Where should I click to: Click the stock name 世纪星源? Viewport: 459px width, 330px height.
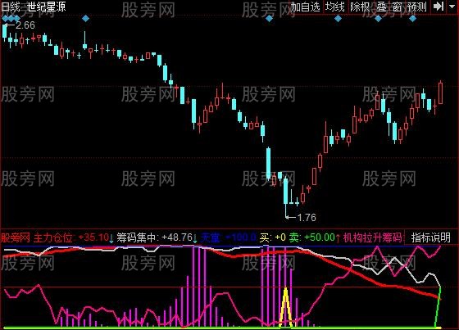[x=47, y=7]
